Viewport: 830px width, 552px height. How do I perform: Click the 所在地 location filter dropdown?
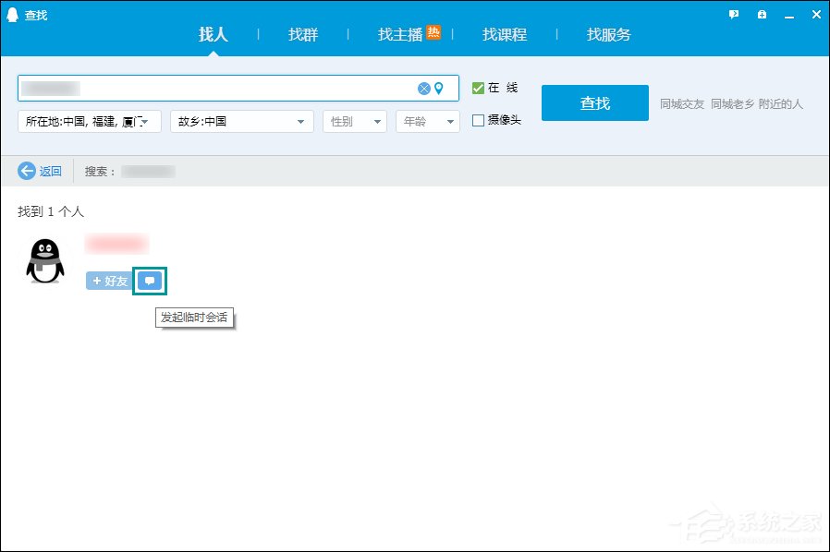89,120
